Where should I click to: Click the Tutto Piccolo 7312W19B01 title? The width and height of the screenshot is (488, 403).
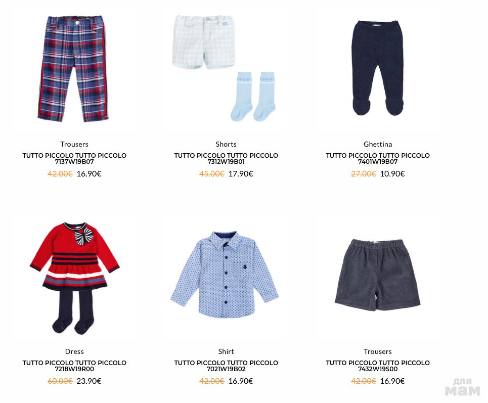[x=226, y=158]
